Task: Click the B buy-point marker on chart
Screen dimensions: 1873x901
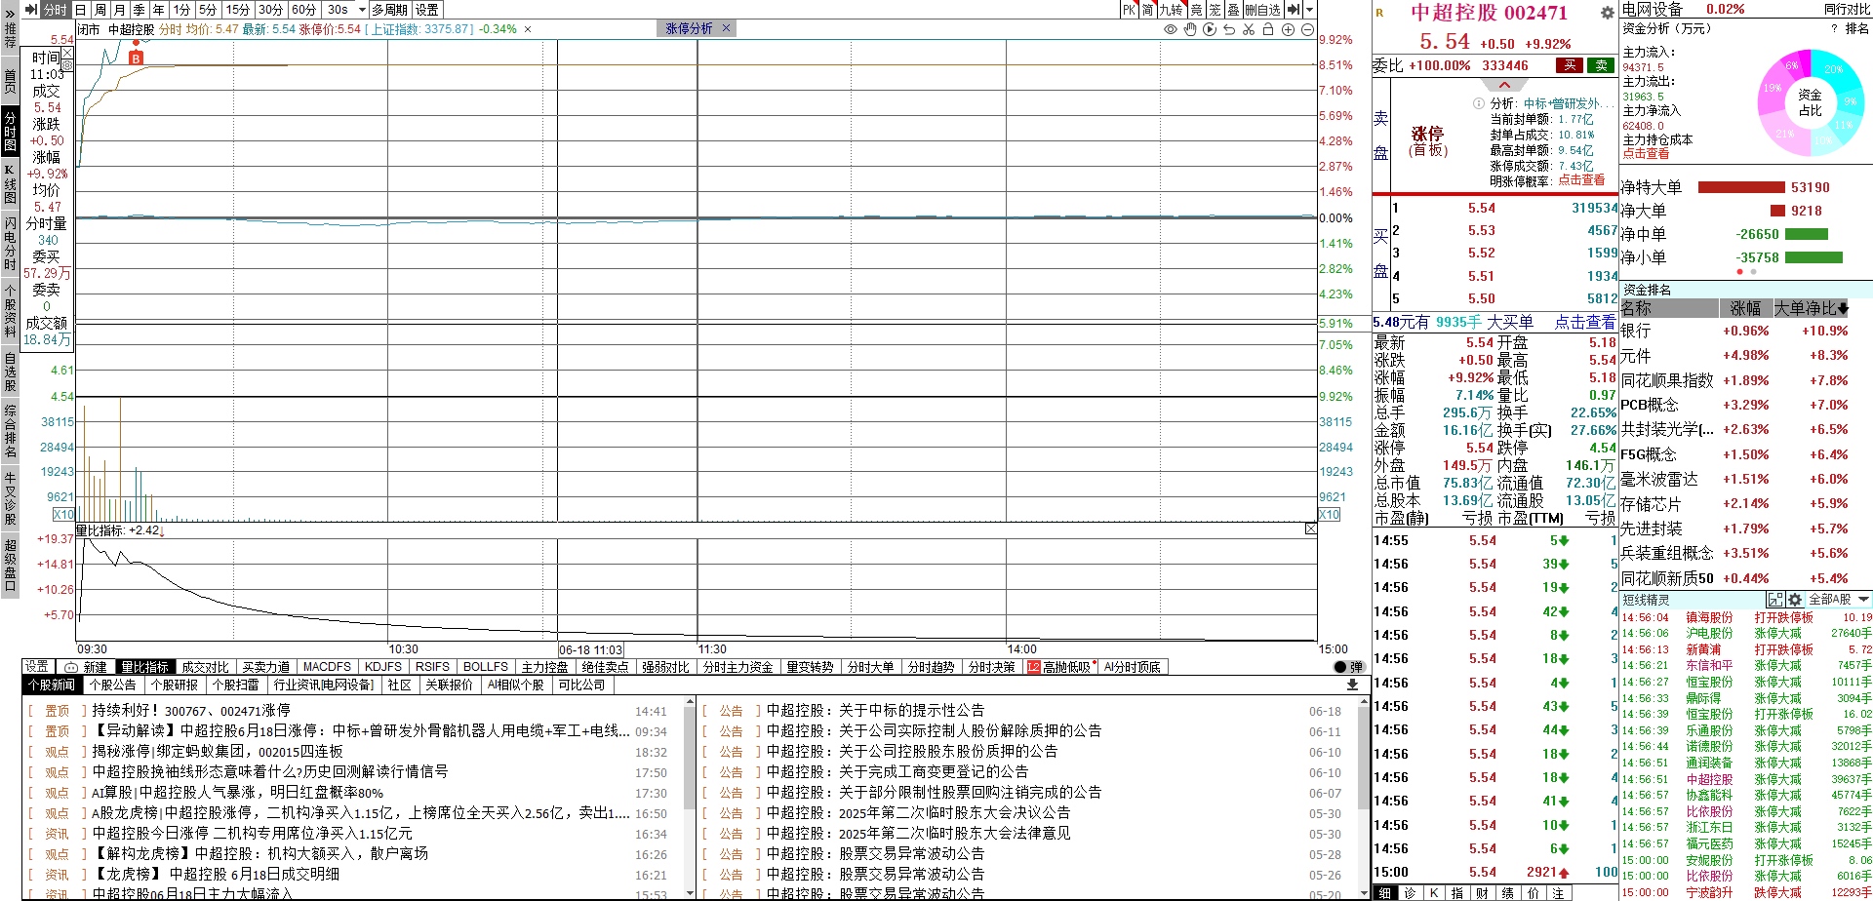Action: pos(136,59)
